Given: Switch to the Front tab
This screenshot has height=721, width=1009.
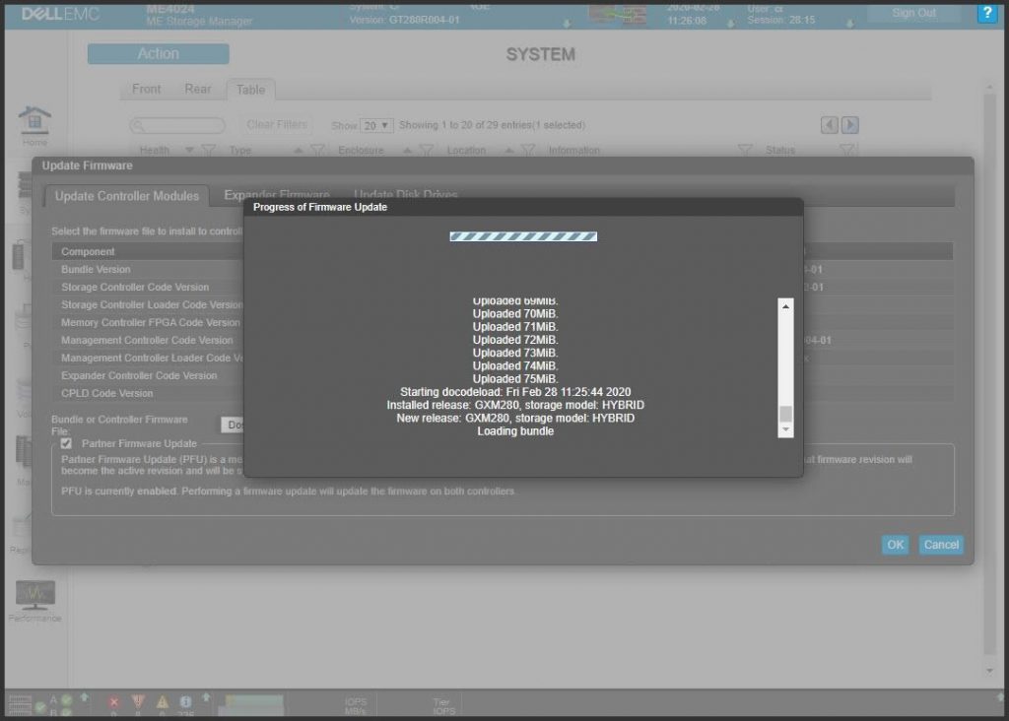Looking at the screenshot, I should click(x=146, y=89).
